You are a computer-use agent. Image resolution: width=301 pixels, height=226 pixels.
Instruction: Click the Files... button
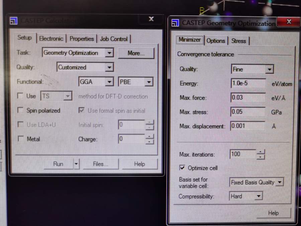tap(101, 164)
